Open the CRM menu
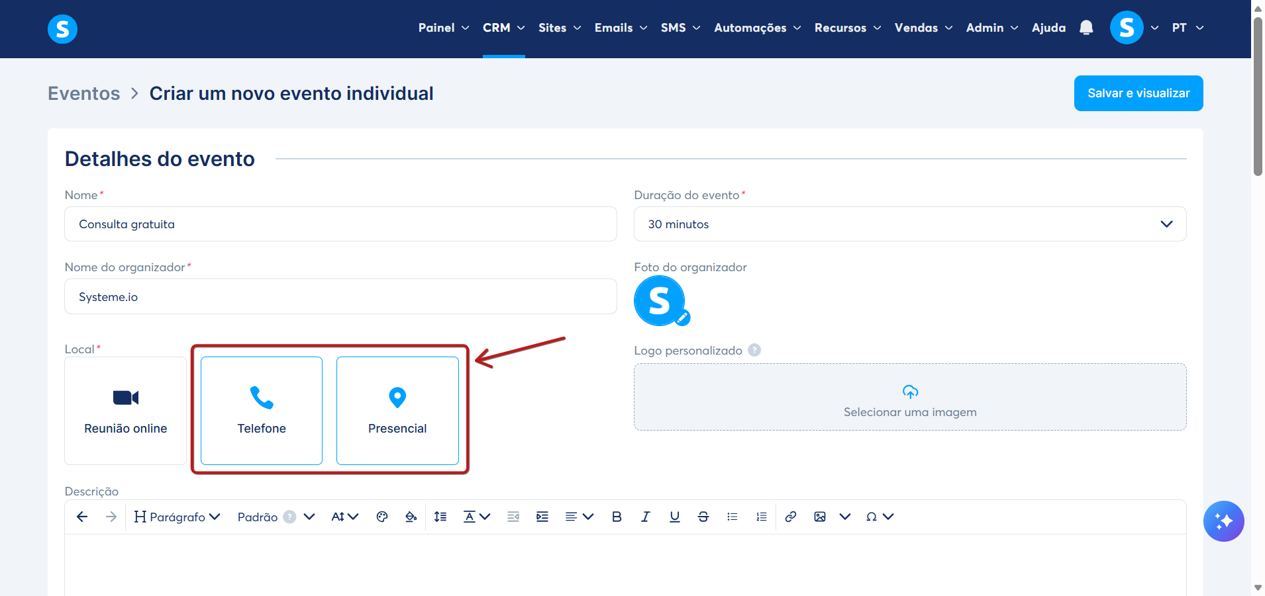 [x=503, y=28]
